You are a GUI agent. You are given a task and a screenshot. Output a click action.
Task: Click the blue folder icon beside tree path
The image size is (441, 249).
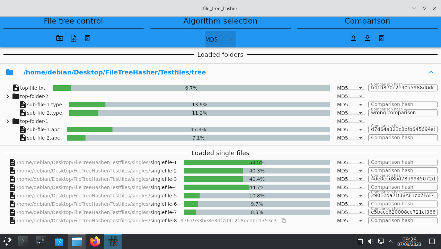click(10, 72)
